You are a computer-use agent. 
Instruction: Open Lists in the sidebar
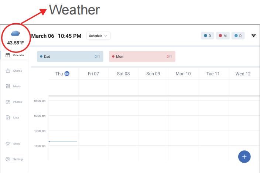pyautogui.click(x=13, y=118)
